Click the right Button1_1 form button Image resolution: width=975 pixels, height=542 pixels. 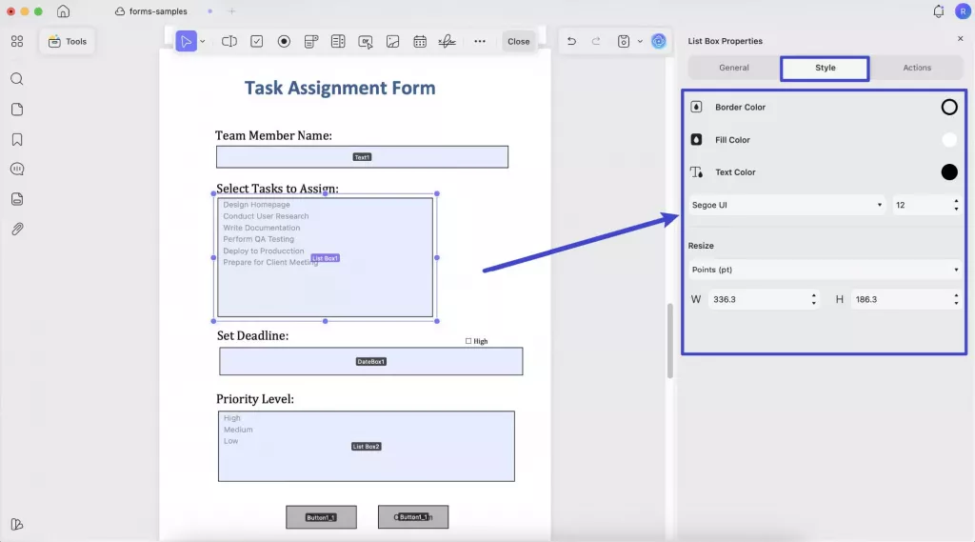click(413, 517)
